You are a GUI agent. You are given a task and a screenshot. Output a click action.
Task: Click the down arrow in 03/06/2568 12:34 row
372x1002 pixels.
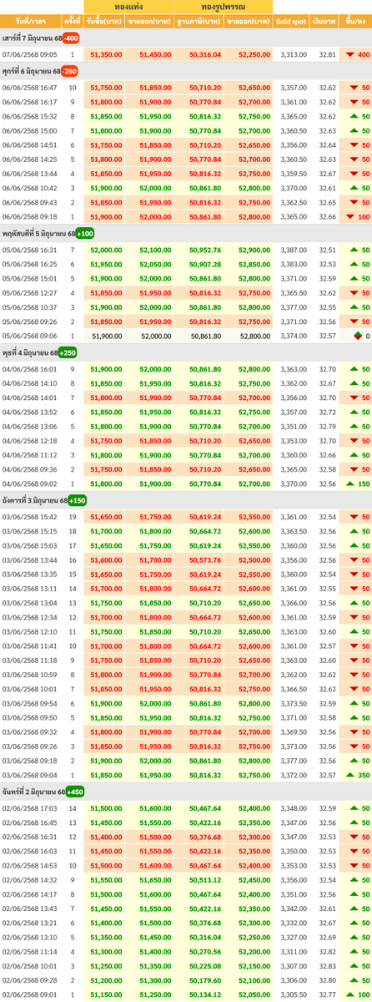point(354,617)
